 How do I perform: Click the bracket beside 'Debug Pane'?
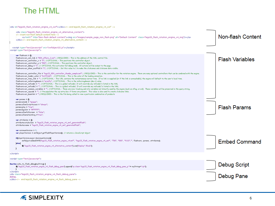coord(212,176)
